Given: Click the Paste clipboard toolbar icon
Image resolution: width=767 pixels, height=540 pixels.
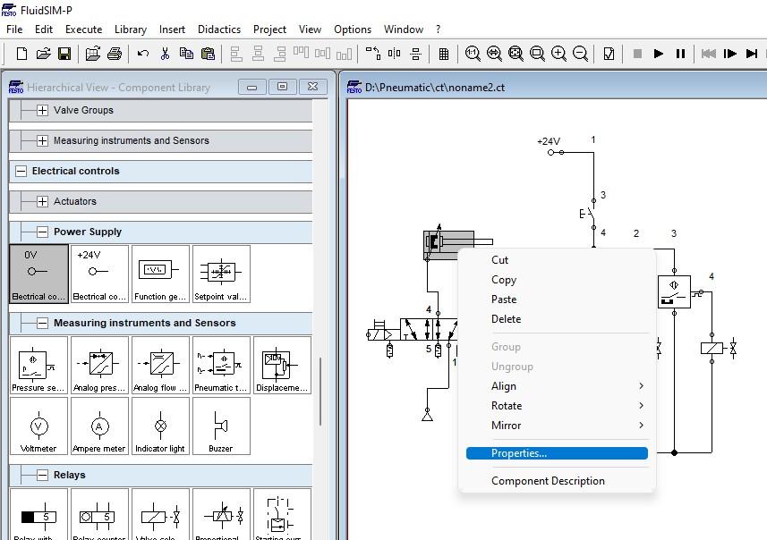Looking at the screenshot, I should pyautogui.click(x=208, y=54).
